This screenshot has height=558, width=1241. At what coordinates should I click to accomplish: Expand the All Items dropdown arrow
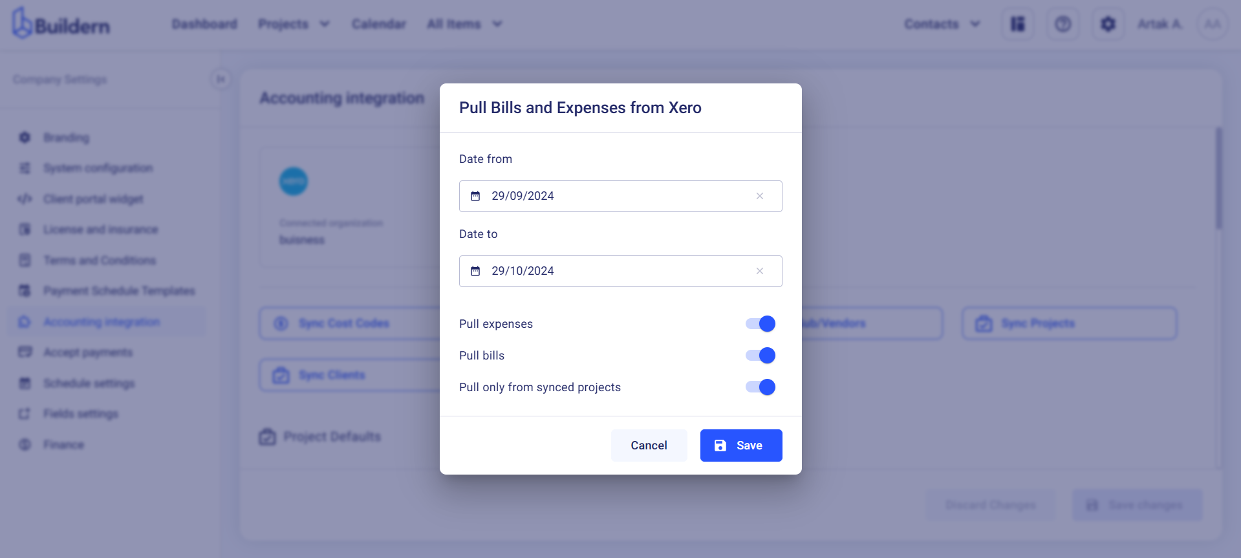tap(497, 24)
